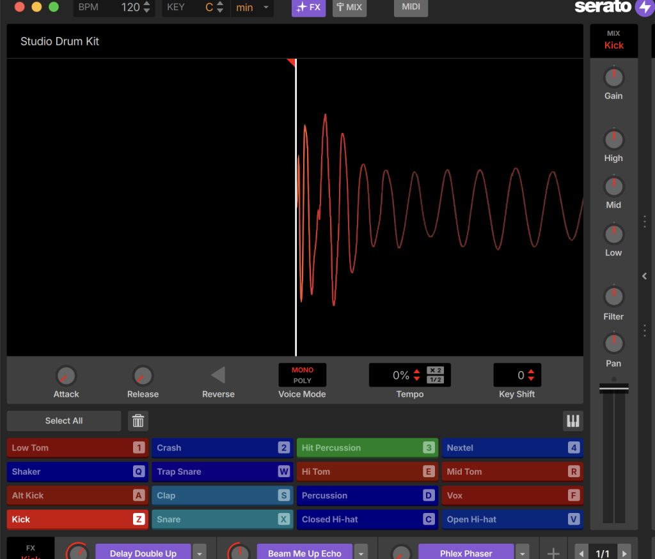Toggle the MIX panel button
The width and height of the screenshot is (655, 559).
pyautogui.click(x=349, y=8)
